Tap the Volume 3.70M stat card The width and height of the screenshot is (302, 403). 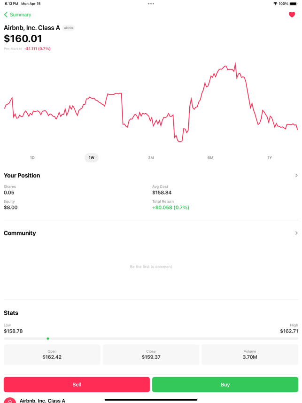pos(250,355)
